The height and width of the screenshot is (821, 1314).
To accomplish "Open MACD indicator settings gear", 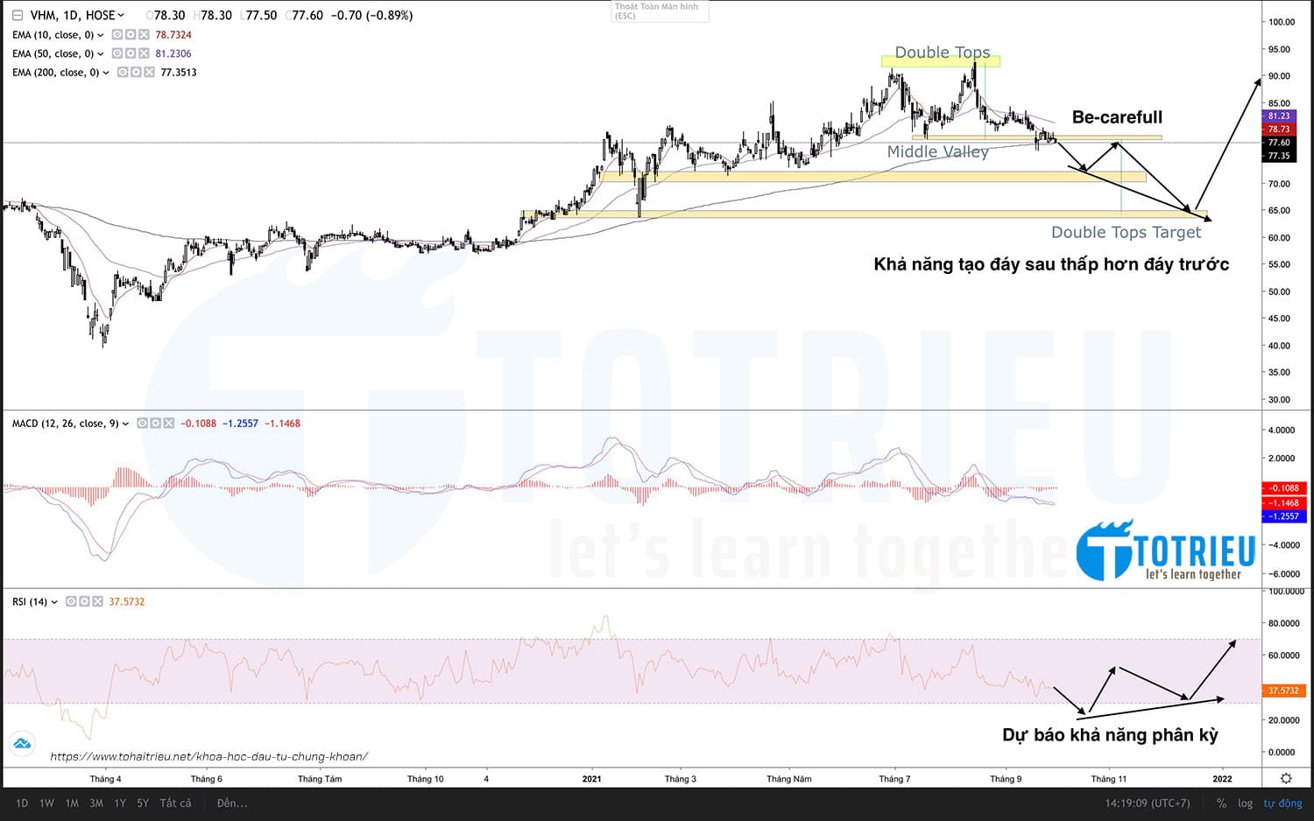I will [x=155, y=424].
